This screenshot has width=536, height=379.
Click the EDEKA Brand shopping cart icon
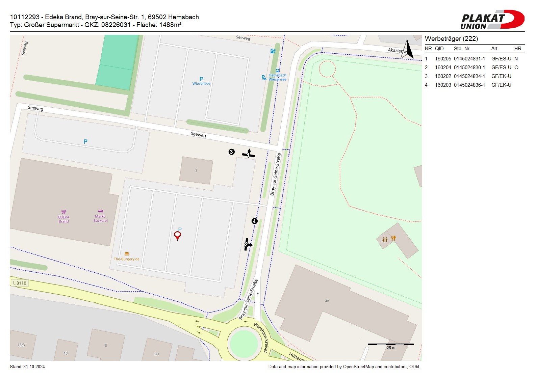point(64,212)
